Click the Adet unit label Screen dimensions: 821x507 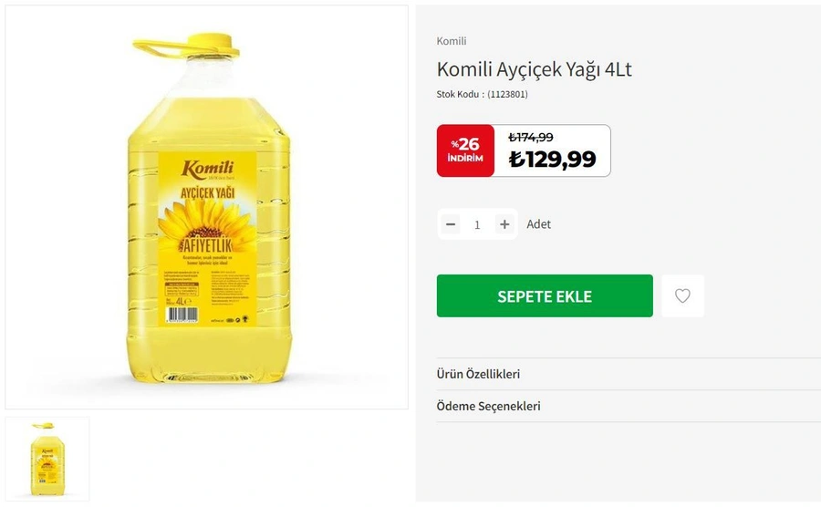tap(539, 224)
